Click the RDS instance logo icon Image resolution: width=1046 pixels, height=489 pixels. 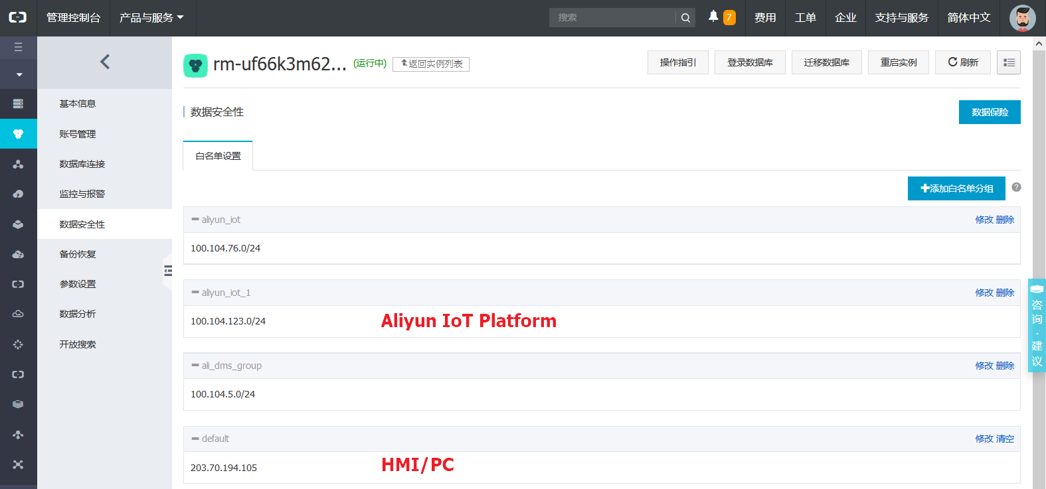[x=195, y=65]
